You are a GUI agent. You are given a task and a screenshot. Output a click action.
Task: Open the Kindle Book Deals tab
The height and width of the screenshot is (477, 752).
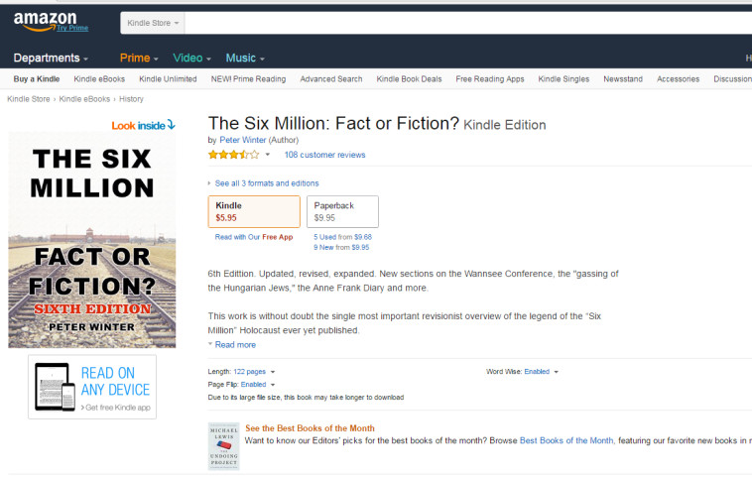point(409,79)
